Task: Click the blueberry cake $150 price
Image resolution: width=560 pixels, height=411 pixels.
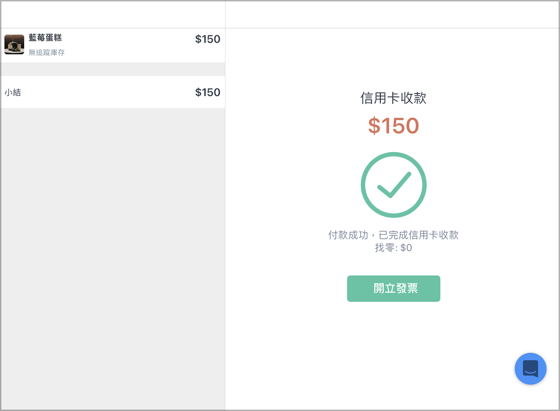Action: pos(208,39)
